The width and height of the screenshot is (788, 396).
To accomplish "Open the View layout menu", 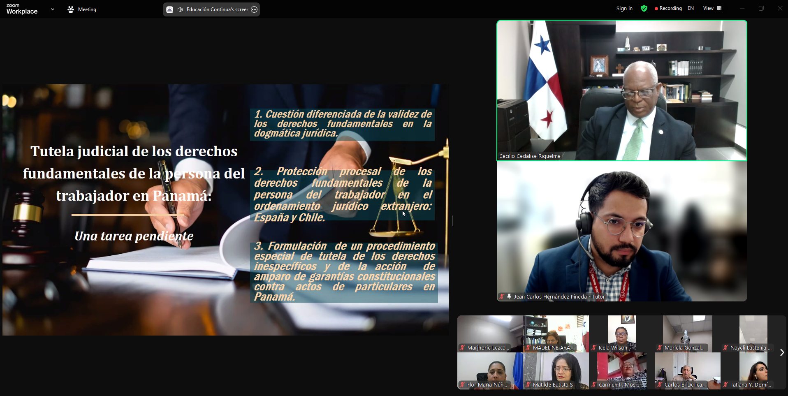I will point(712,8).
